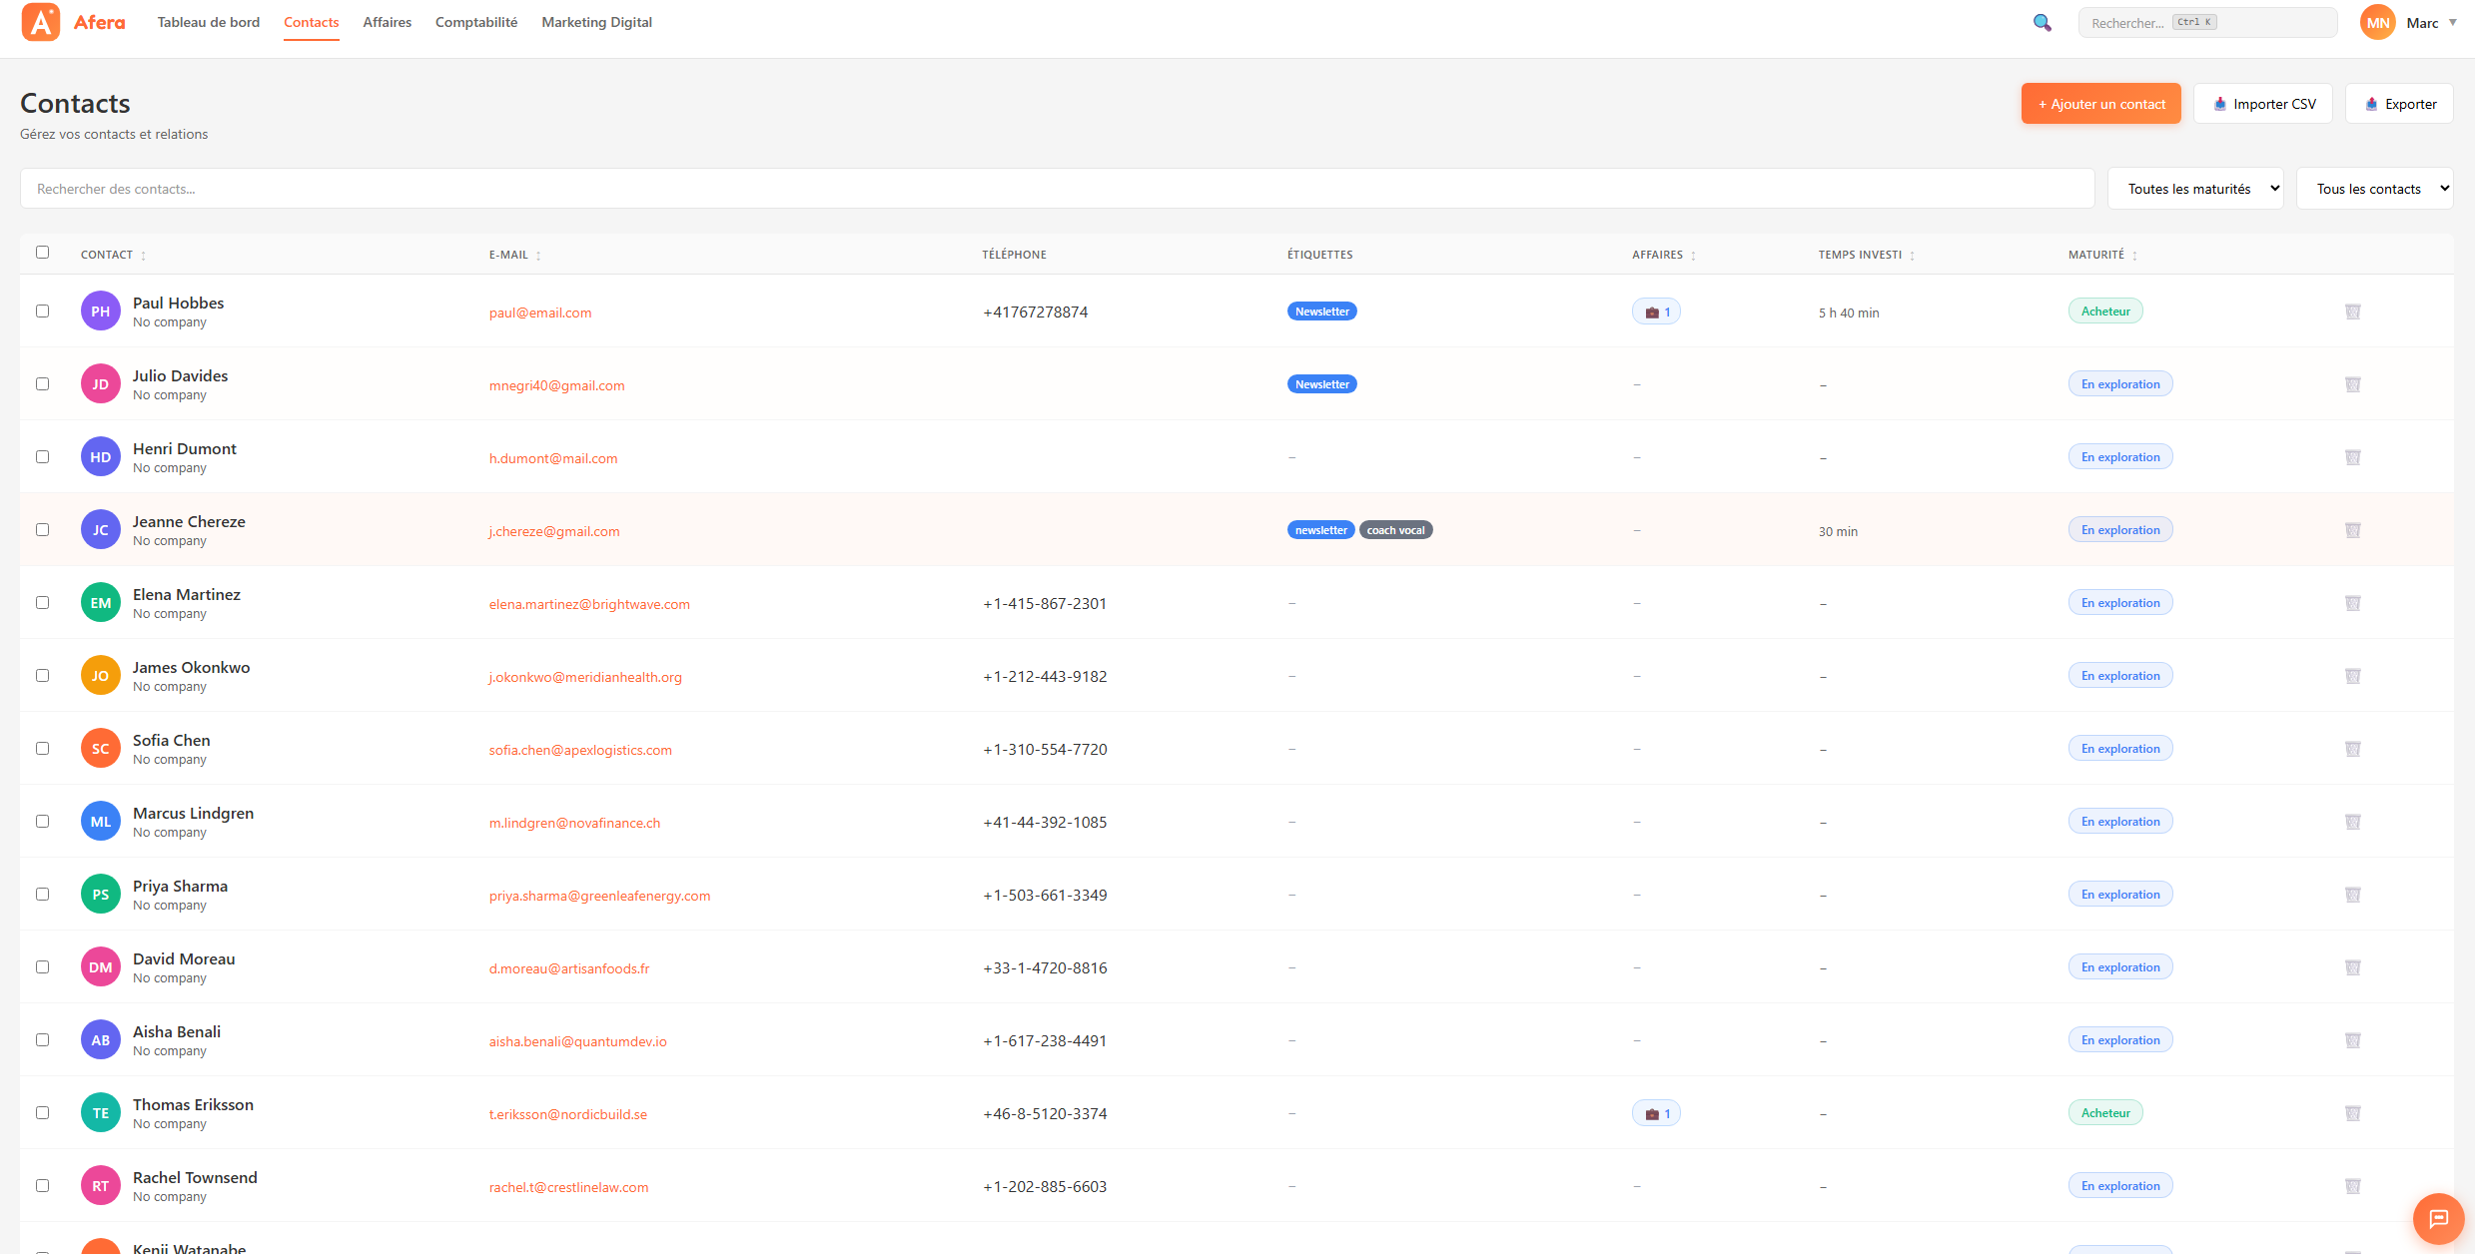The height and width of the screenshot is (1254, 2475).
Task: Click the MN user avatar
Action: (2378, 22)
